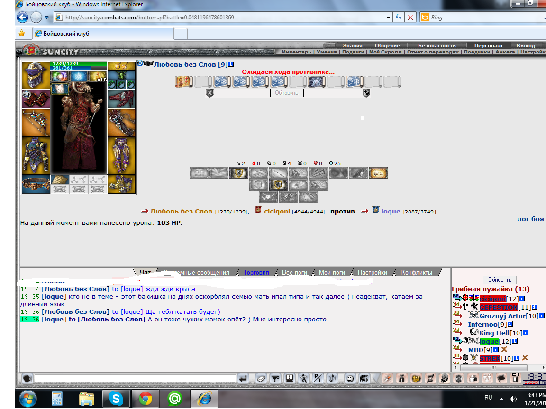
Task: Click the funnel filter chat icon
Action: pos(275,378)
